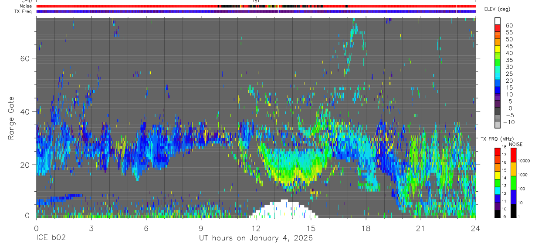Click UT hours axis tick label 21
535x247 pixels.
[421, 228]
